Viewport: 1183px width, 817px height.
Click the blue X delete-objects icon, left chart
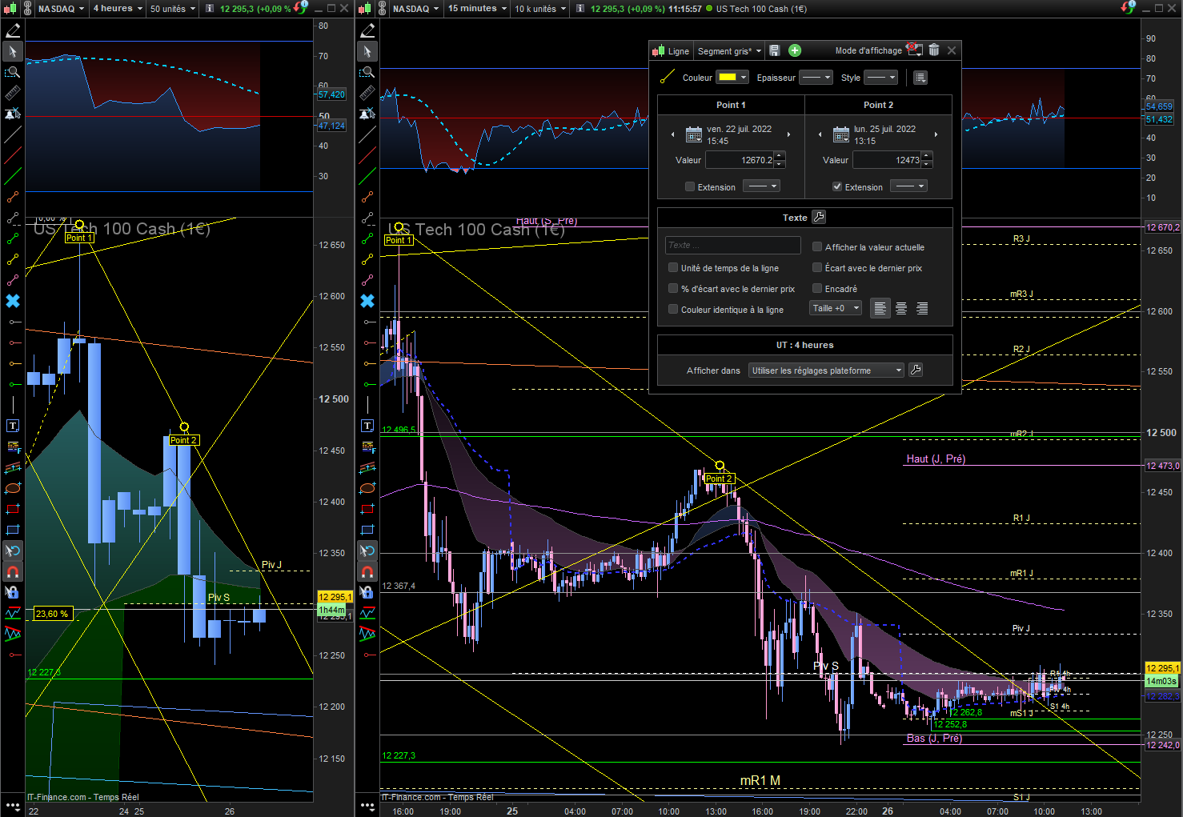click(13, 301)
